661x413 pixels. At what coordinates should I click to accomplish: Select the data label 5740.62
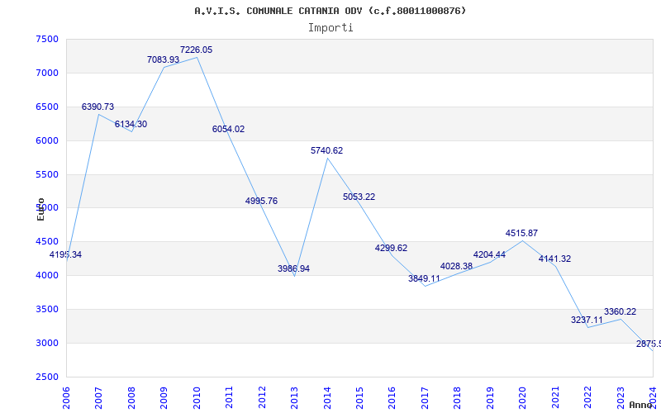[326, 150]
